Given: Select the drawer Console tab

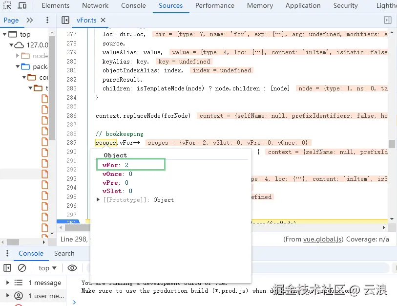Looking at the screenshot, I should [x=31, y=253].
